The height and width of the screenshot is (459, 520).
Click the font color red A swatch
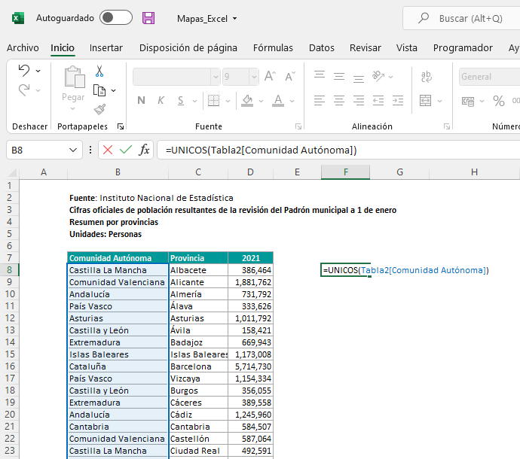pyautogui.click(x=278, y=101)
